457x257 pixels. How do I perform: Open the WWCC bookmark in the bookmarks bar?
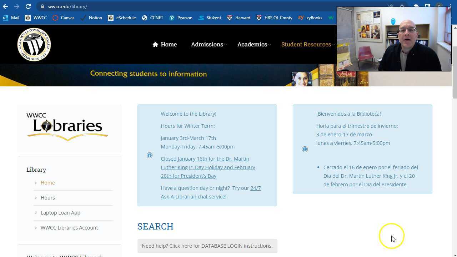pyautogui.click(x=36, y=17)
